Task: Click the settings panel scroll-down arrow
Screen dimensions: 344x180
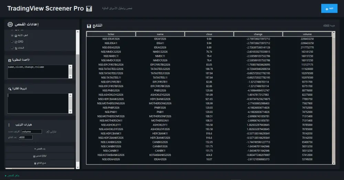Action: tap(78, 167)
